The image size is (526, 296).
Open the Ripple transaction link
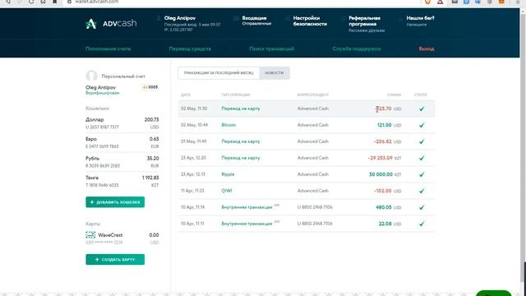(x=228, y=174)
